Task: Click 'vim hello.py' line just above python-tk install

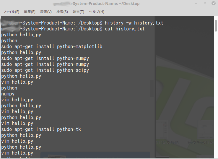Action: [17, 124]
